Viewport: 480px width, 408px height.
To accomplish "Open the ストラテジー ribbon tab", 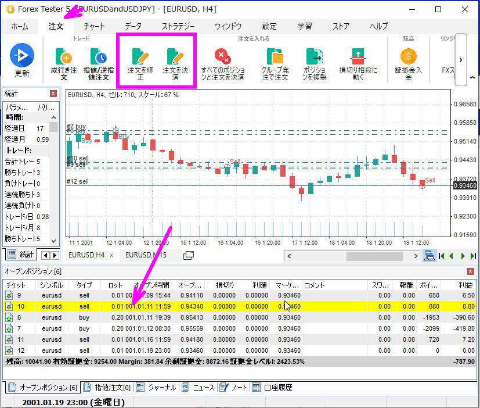I will point(178,26).
